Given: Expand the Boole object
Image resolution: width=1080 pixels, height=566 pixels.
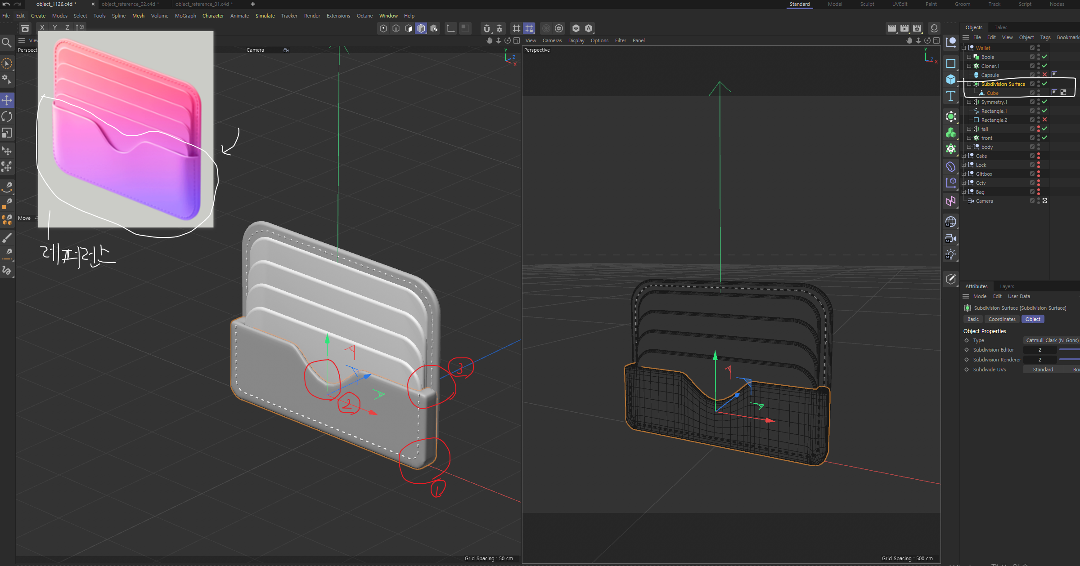Looking at the screenshot, I should coord(969,57).
